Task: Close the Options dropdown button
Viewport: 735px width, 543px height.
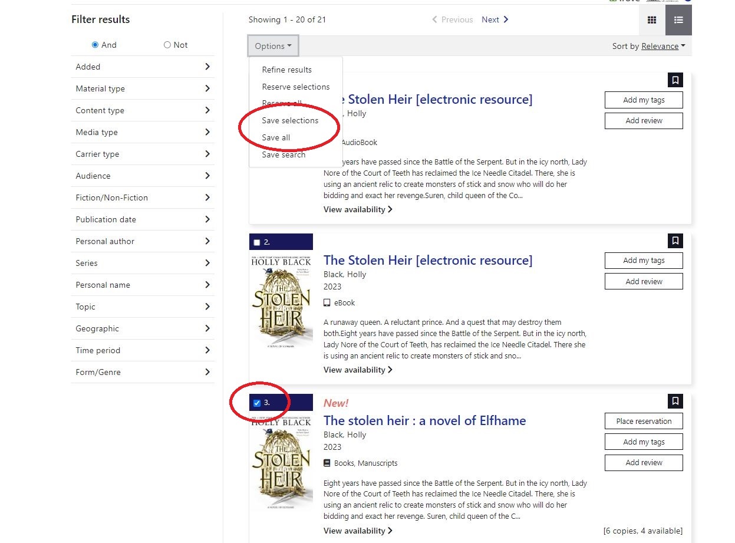Action: click(x=273, y=46)
